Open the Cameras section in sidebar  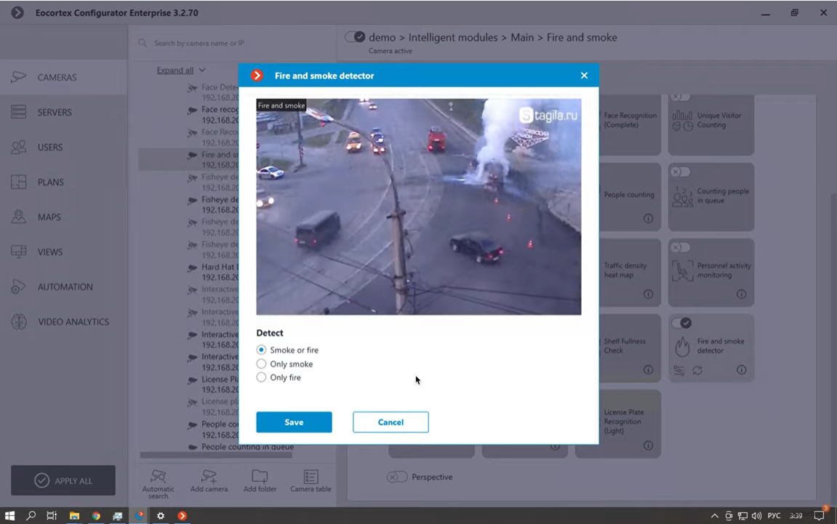(63, 77)
